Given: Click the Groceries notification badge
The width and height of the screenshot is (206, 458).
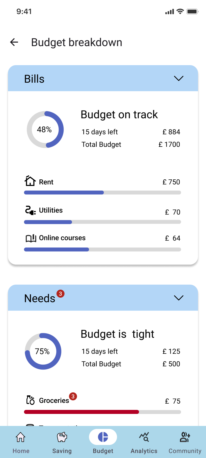Looking at the screenshot, I should [x=73, y=396].
